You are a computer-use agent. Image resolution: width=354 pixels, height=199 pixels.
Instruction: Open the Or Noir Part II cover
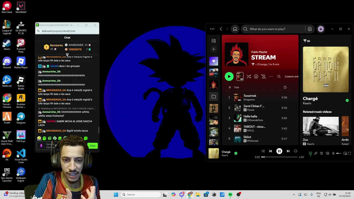pos(326,69)
